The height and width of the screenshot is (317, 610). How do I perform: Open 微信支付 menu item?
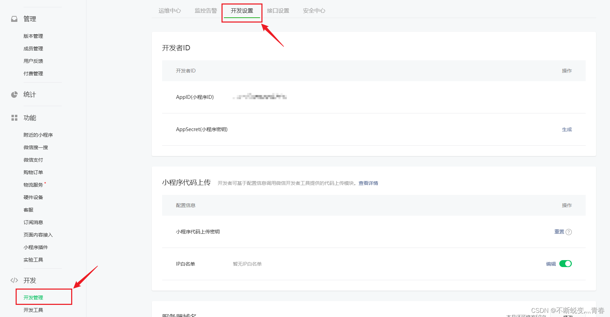click(x=33, y=160)
